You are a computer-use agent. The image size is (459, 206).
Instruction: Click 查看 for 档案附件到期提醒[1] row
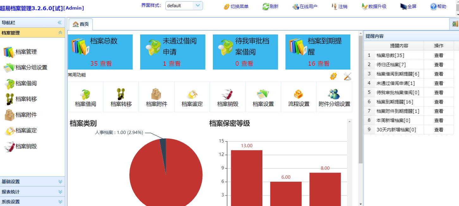pyautogui.click(x=439, y=111)
